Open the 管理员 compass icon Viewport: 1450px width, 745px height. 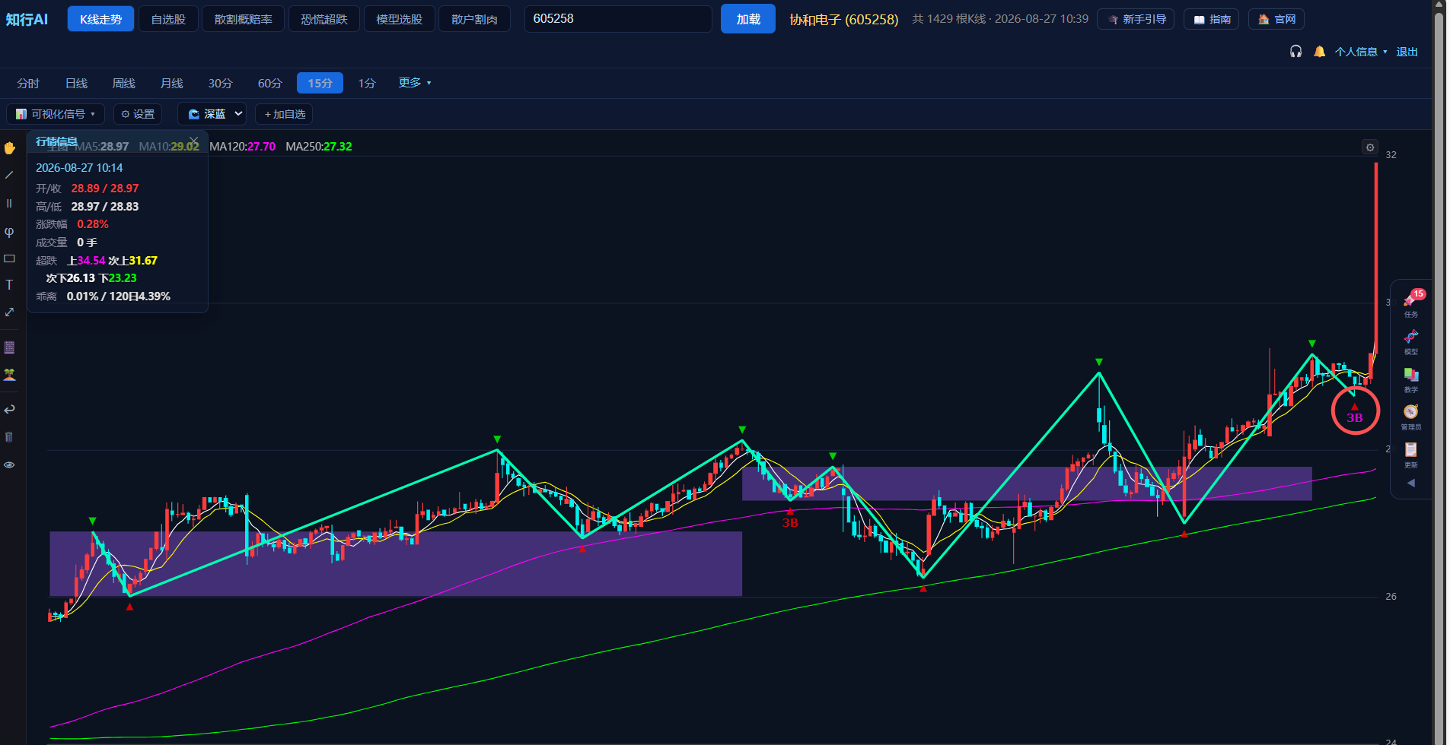click(1411, 417)
